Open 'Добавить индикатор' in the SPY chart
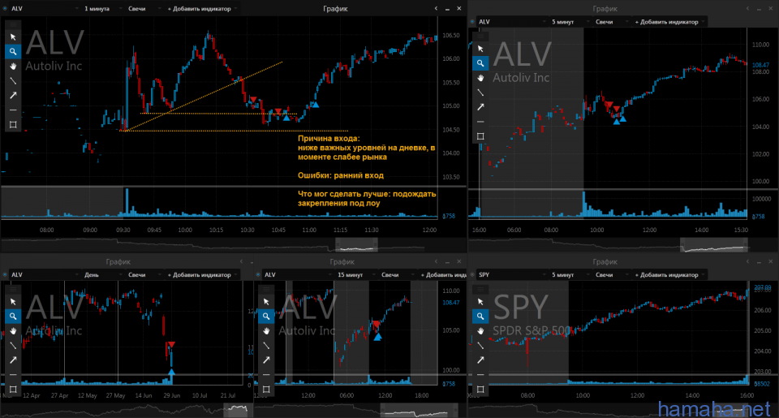The width and height of the screenshot is (779, 418). tap(669, 274)
